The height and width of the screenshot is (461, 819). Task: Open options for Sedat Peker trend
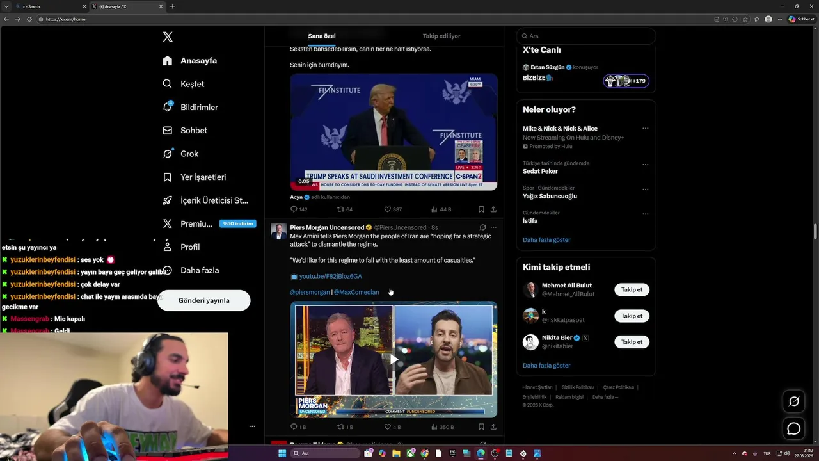645,165
